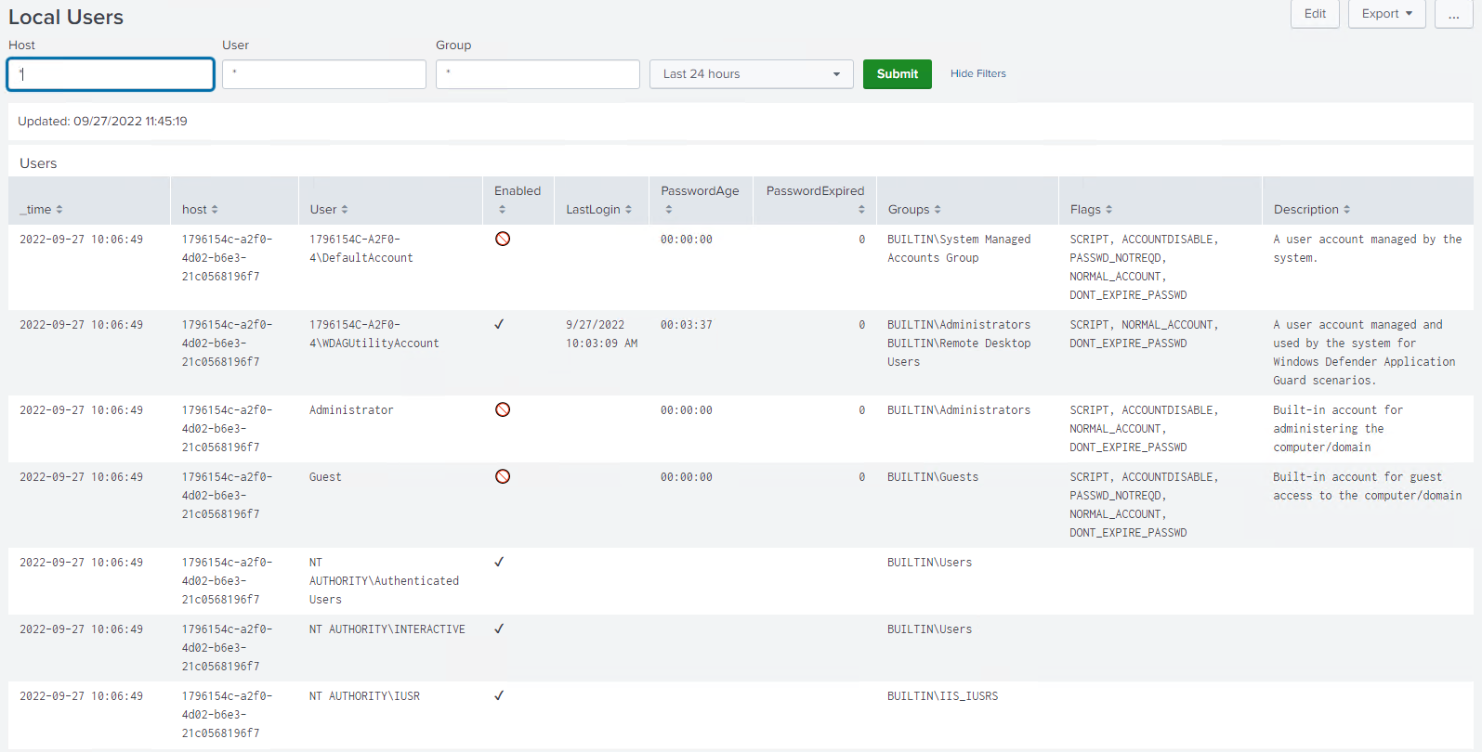The image size is (1482, 752).
Task: Click the disabled icon in the Administrator row
Action: click(x=503, y=409)
